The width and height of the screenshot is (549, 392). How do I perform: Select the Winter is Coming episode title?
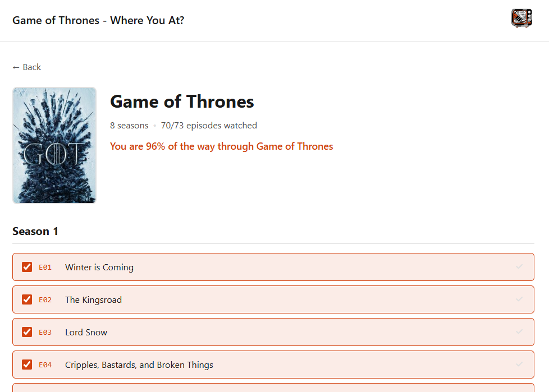99,268
